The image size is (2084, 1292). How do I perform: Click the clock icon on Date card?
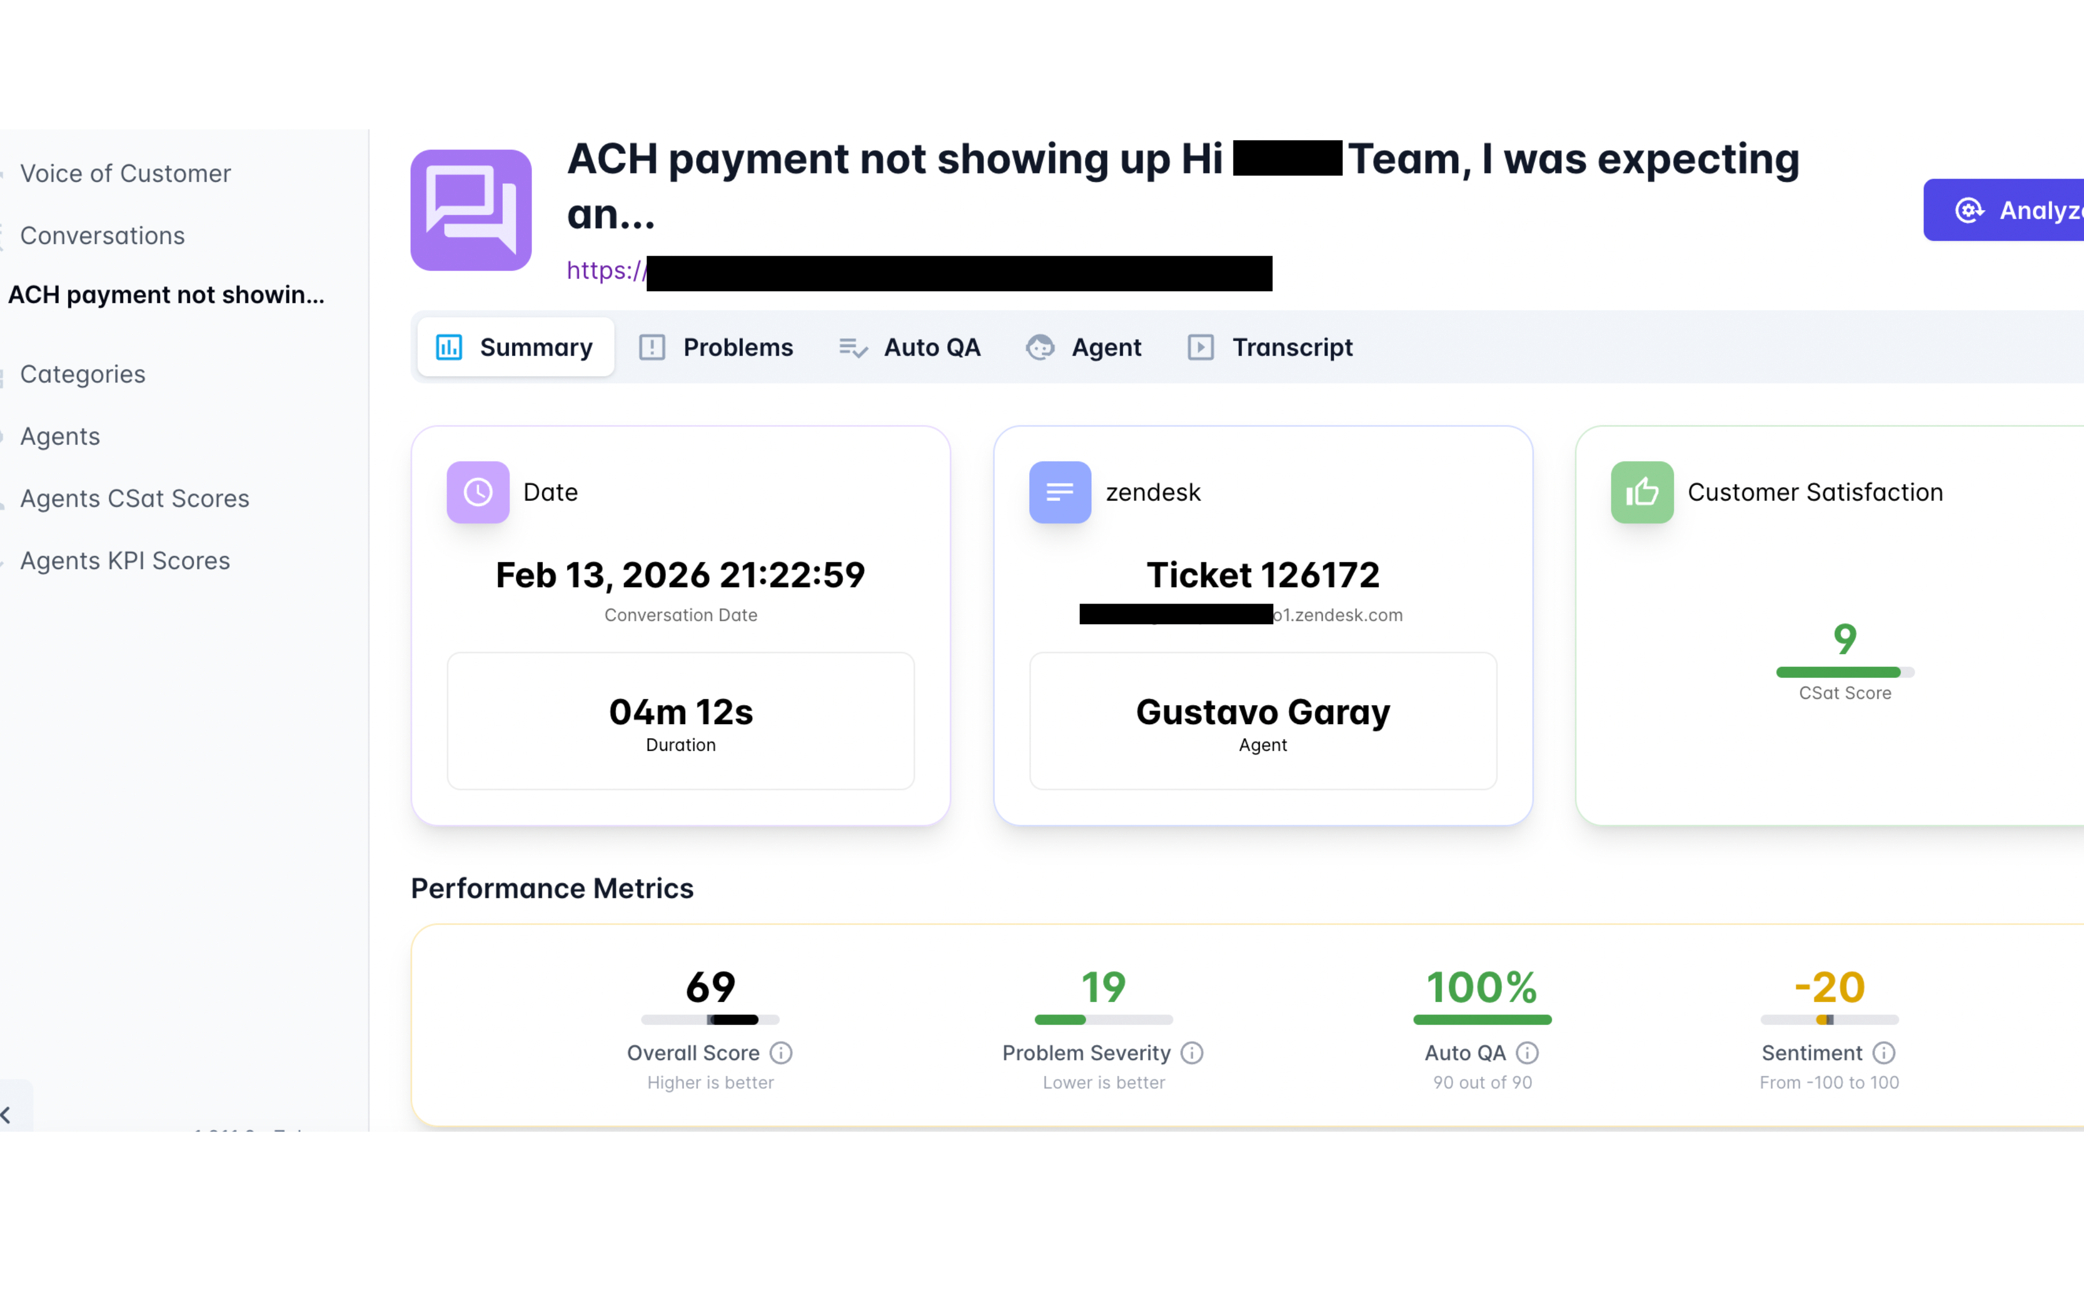pyautogui.click(x=478, y=492)
